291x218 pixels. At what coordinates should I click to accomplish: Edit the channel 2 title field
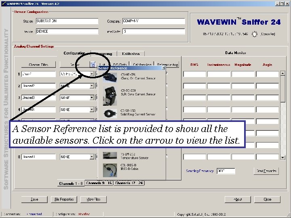pos(38,86)
